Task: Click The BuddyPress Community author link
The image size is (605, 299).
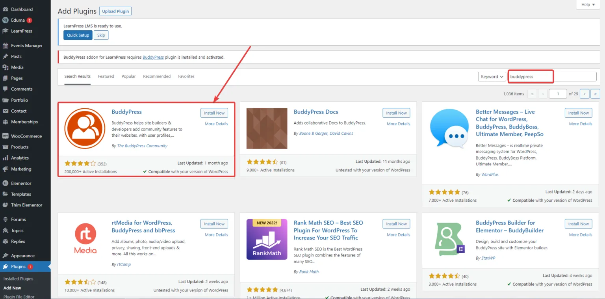Action: (142, 146)
